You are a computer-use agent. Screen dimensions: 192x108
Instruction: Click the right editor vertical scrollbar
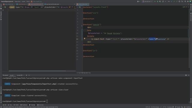click(189, 38)
